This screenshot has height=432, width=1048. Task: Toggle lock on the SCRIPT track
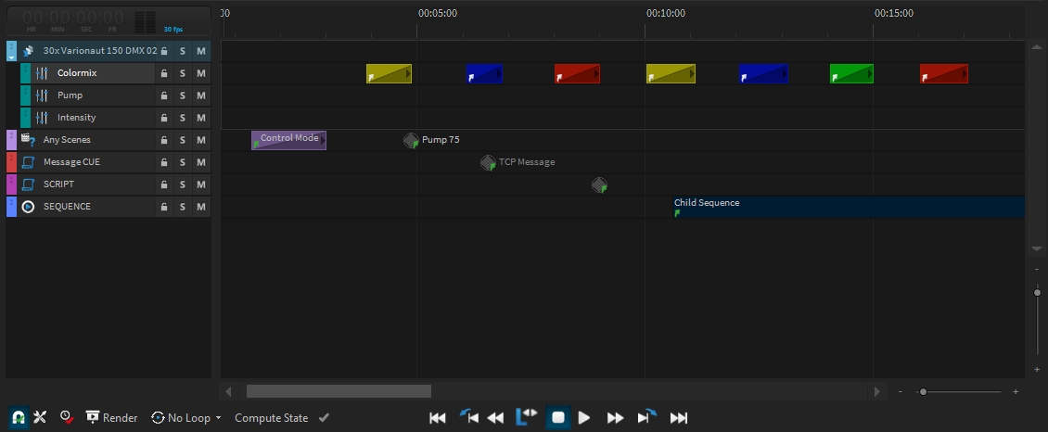(x=164, y=185)
